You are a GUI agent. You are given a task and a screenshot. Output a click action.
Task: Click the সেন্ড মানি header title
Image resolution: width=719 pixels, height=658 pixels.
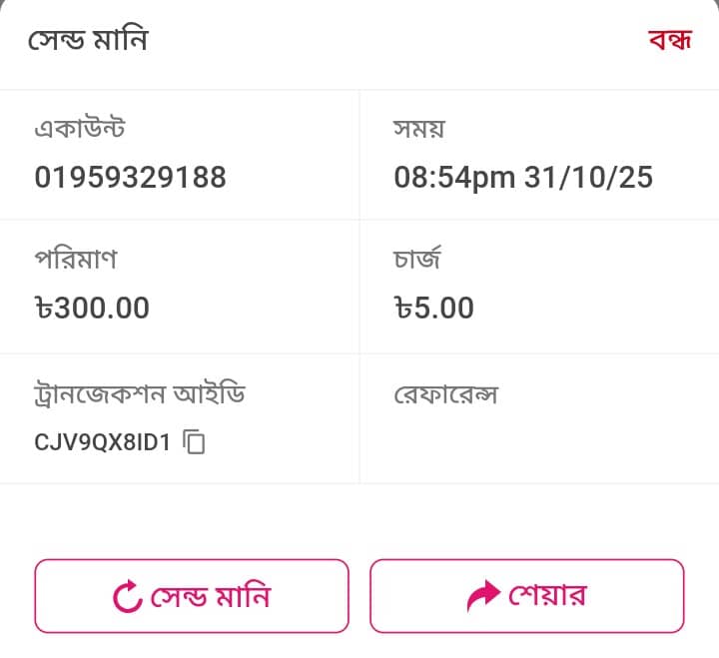[89, 43]
